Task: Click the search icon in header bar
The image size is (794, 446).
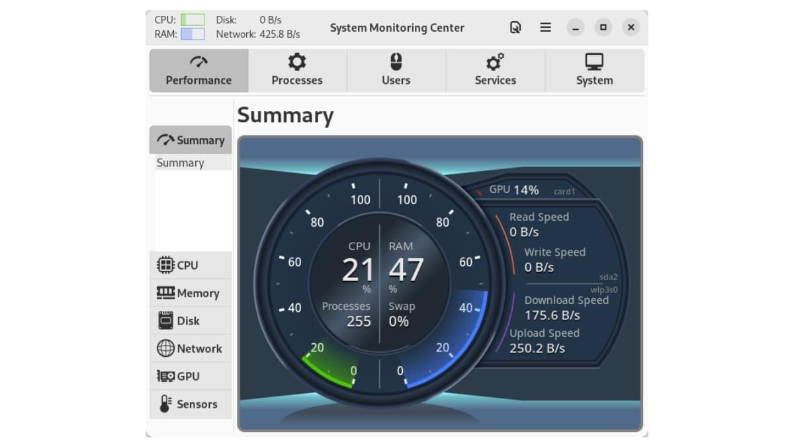Action: pos(515,28)
